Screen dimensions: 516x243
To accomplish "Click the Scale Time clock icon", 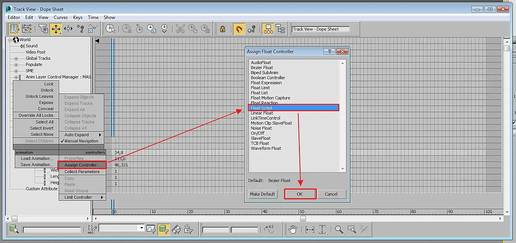I will point(152,29).
